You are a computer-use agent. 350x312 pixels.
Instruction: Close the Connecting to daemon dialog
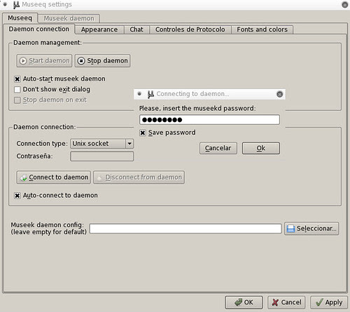point(280,94)
